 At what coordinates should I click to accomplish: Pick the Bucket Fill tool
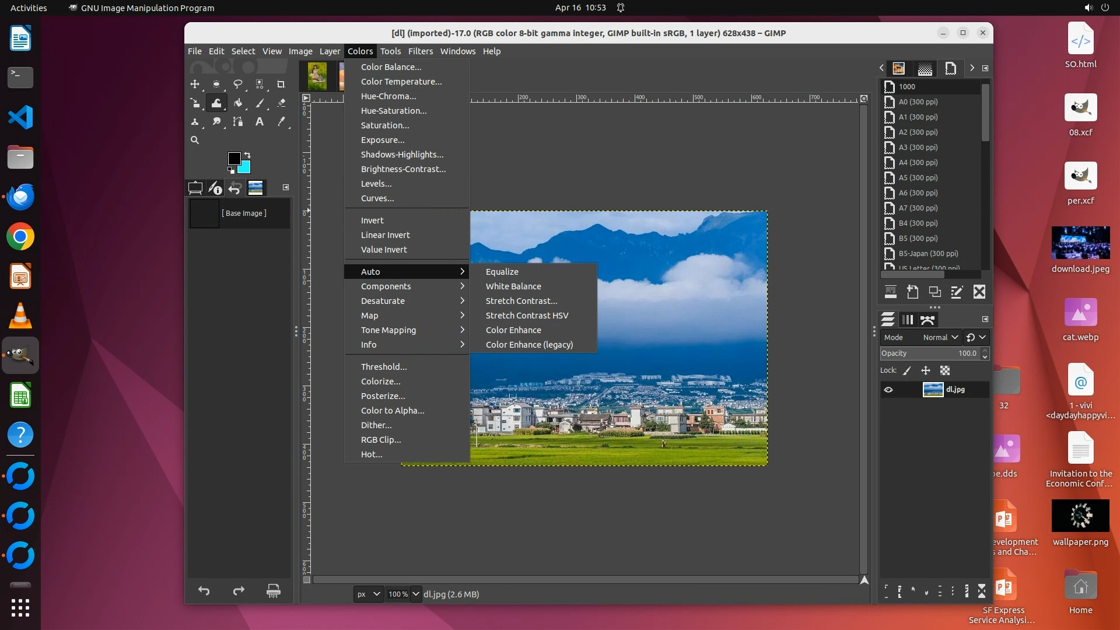[x=238, y=103]
